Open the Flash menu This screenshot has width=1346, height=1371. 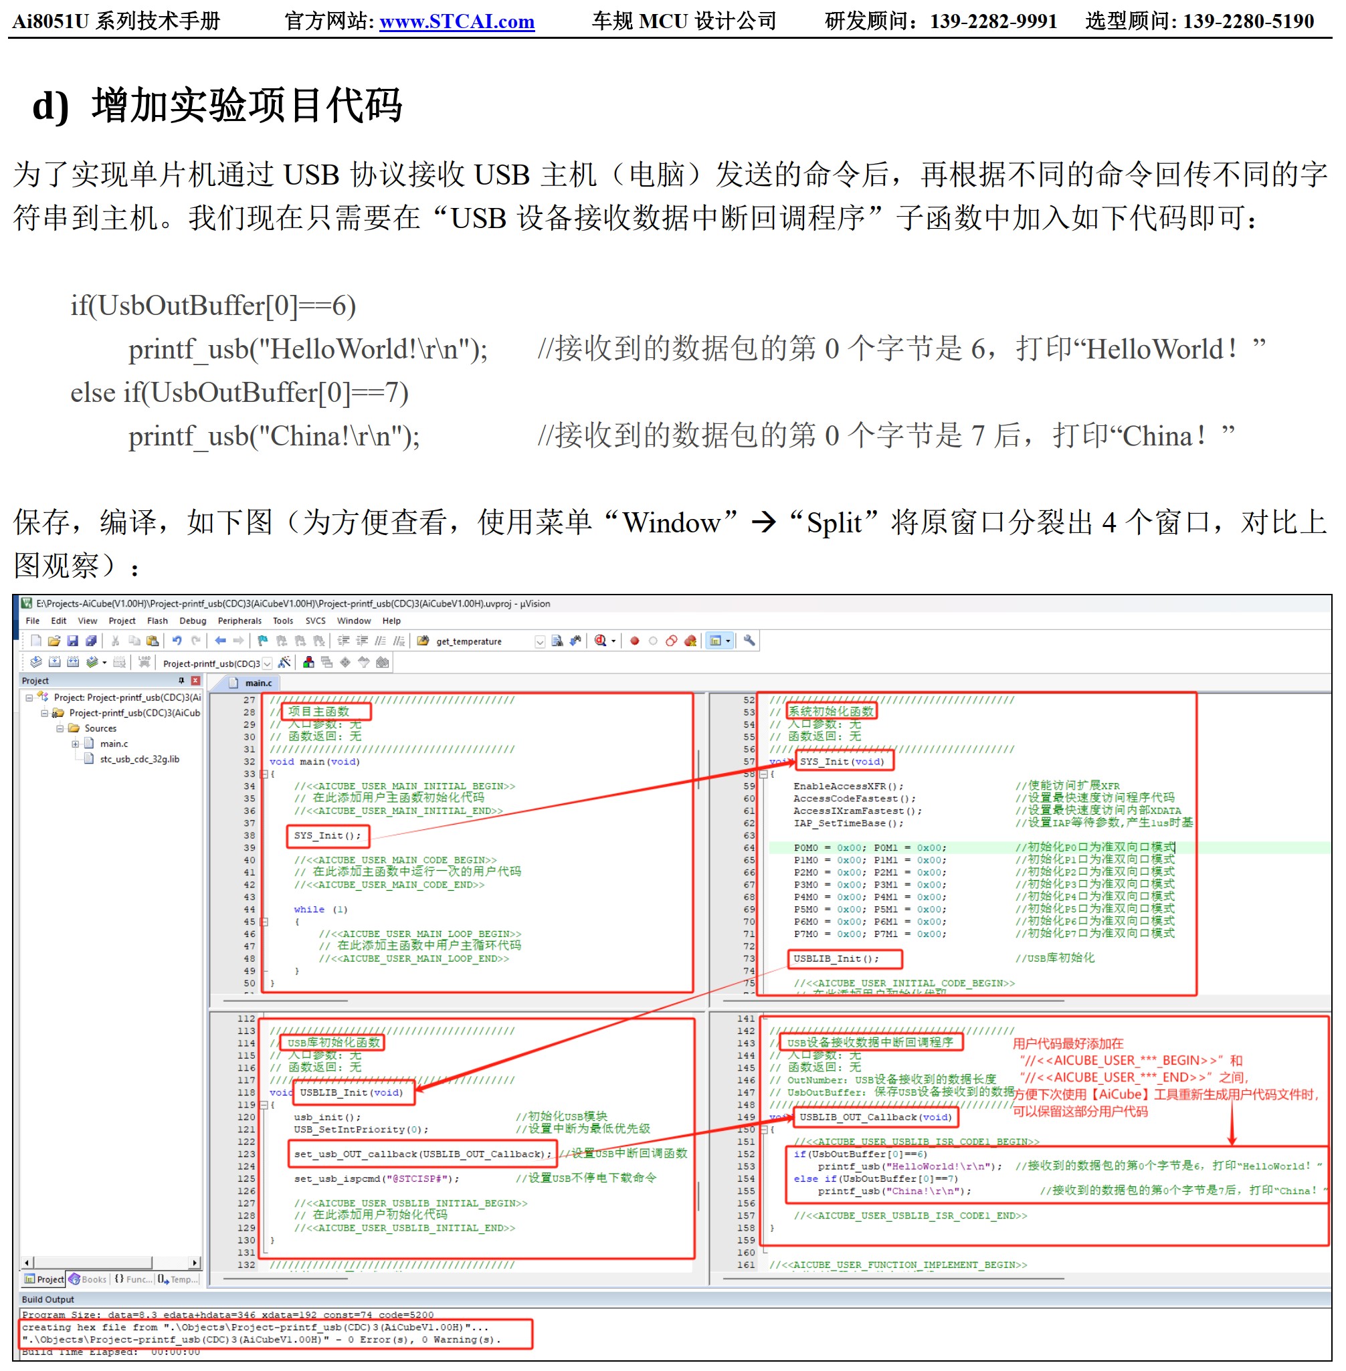point(157,621)
